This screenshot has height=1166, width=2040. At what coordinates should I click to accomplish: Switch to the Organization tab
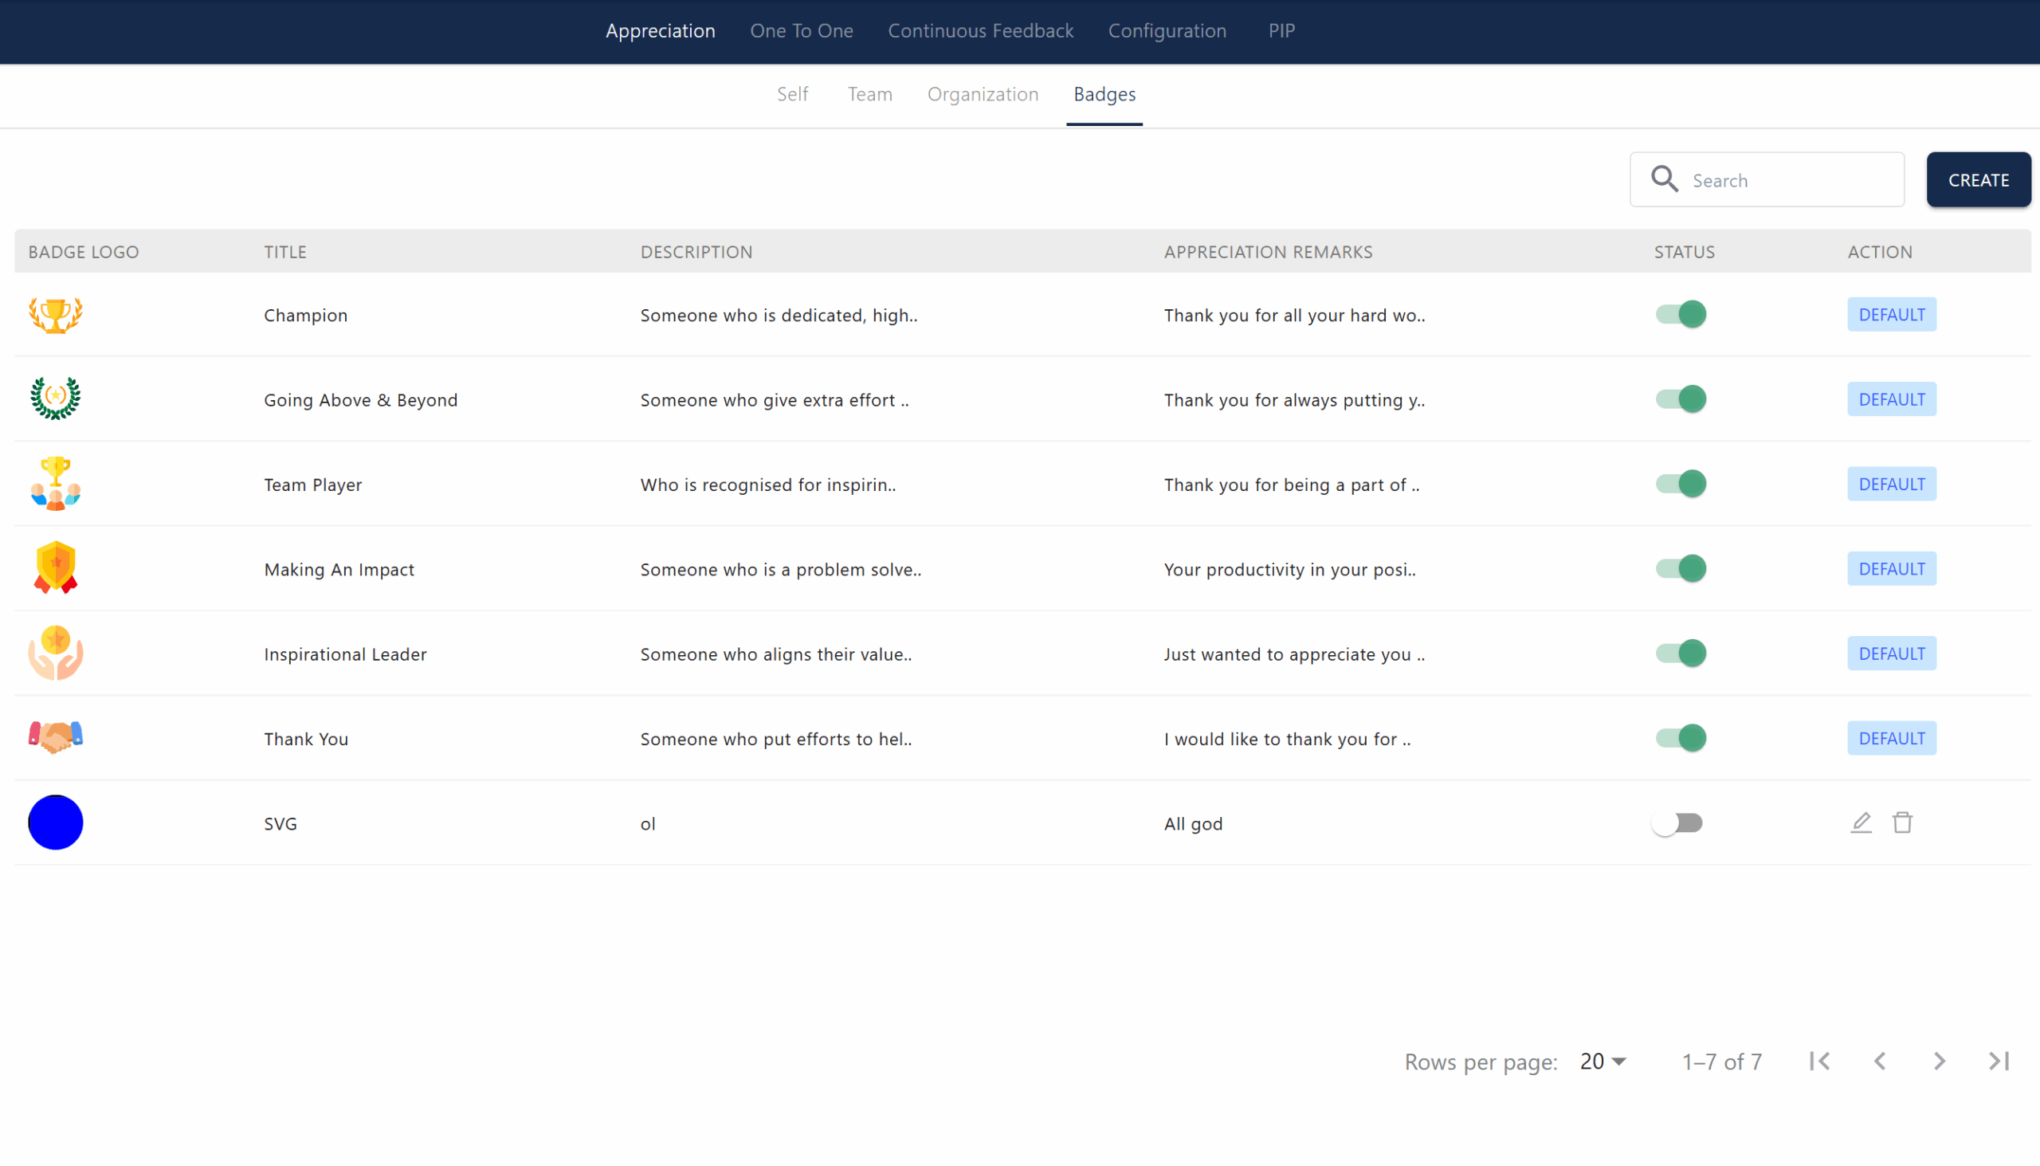[x=983, y=94]
